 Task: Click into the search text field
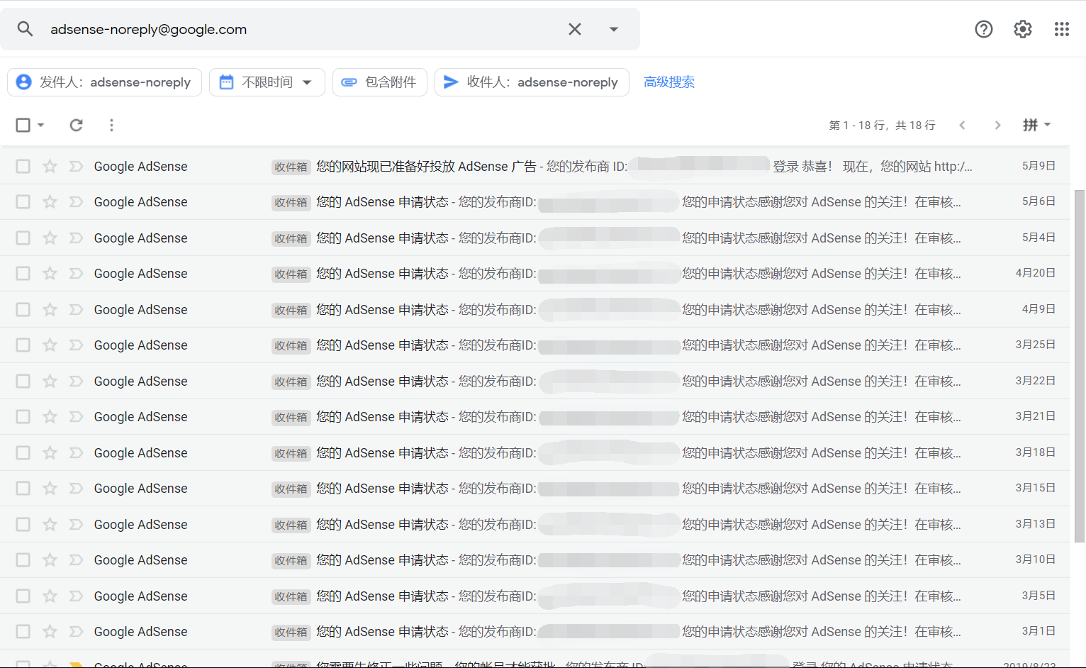[298, 29]
